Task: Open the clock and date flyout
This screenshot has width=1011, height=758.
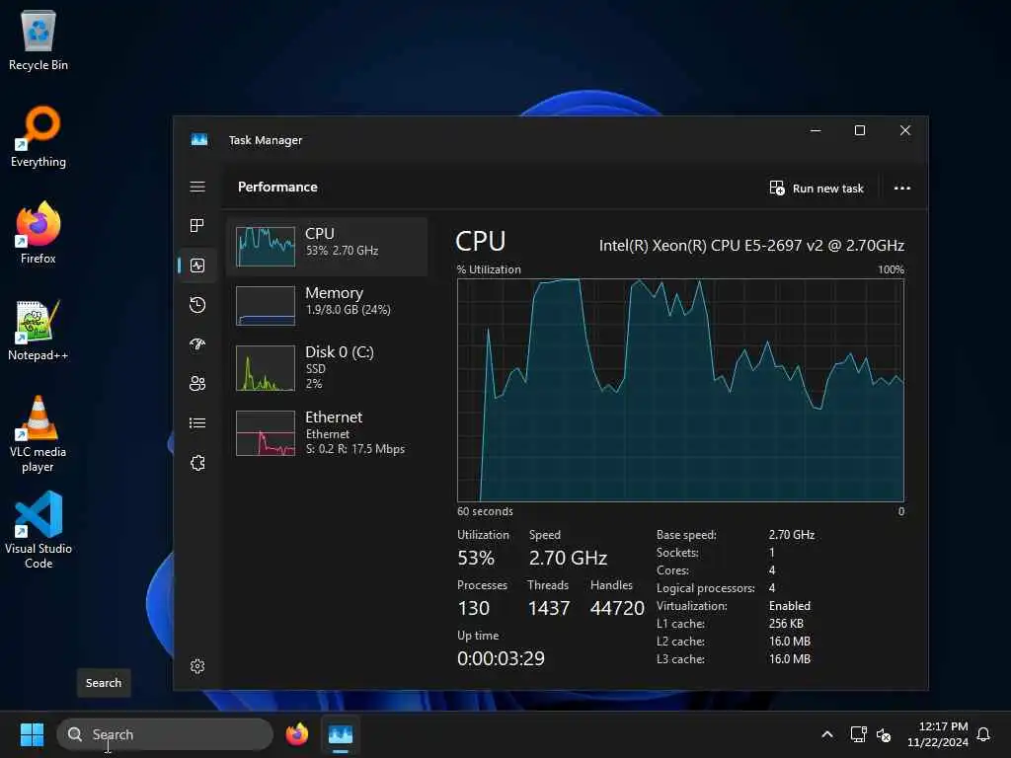Action: click(938, 734)
